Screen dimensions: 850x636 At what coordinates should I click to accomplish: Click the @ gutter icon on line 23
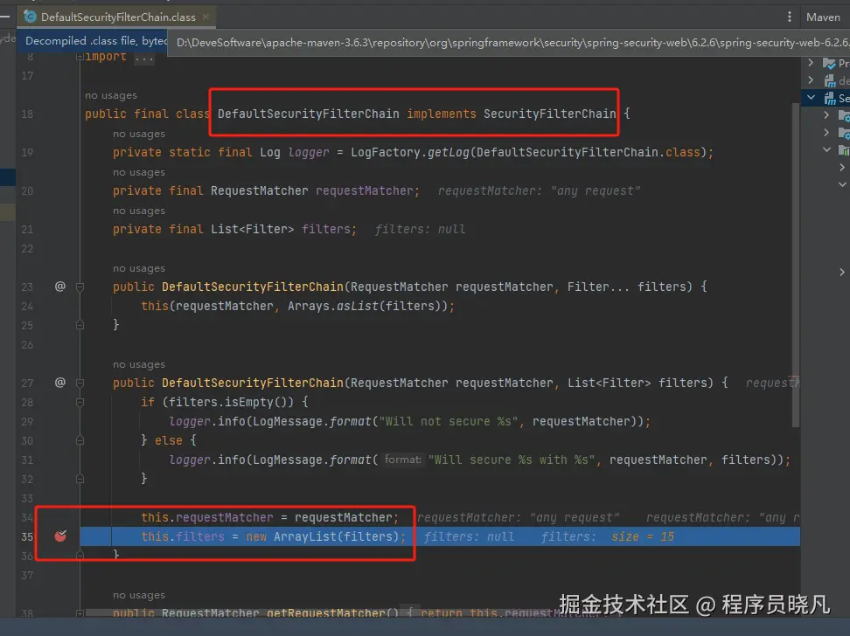(60, 286)
